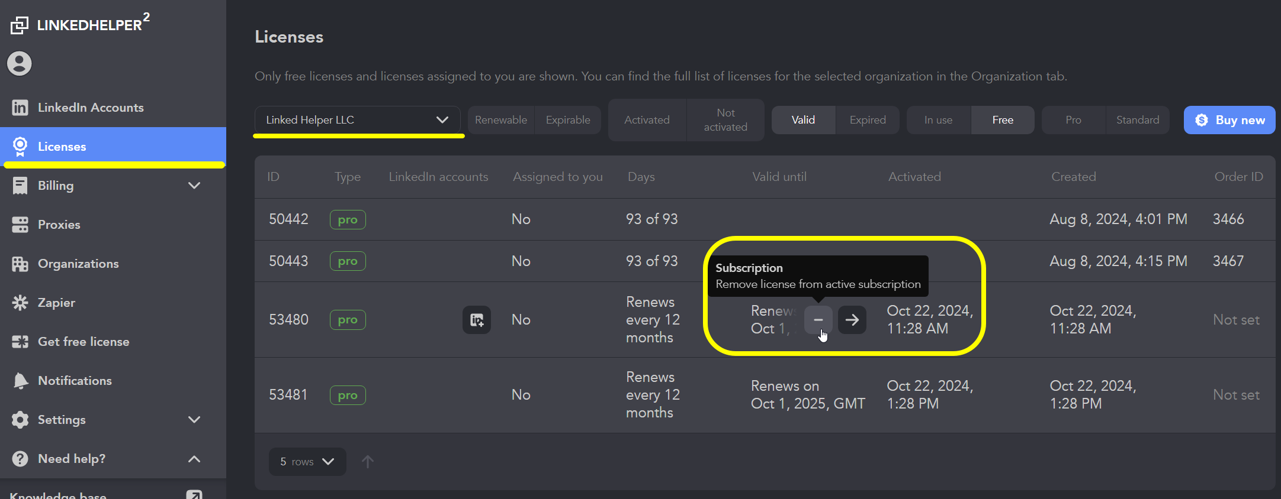Screen dimensions: 1281x499
Task: Toggle the Not activated filter
Action: [725, 120]
